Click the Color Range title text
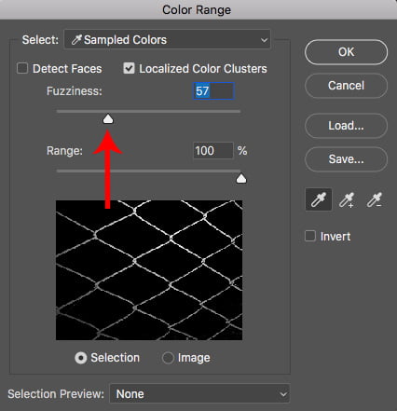 click(x=197, y=9)
